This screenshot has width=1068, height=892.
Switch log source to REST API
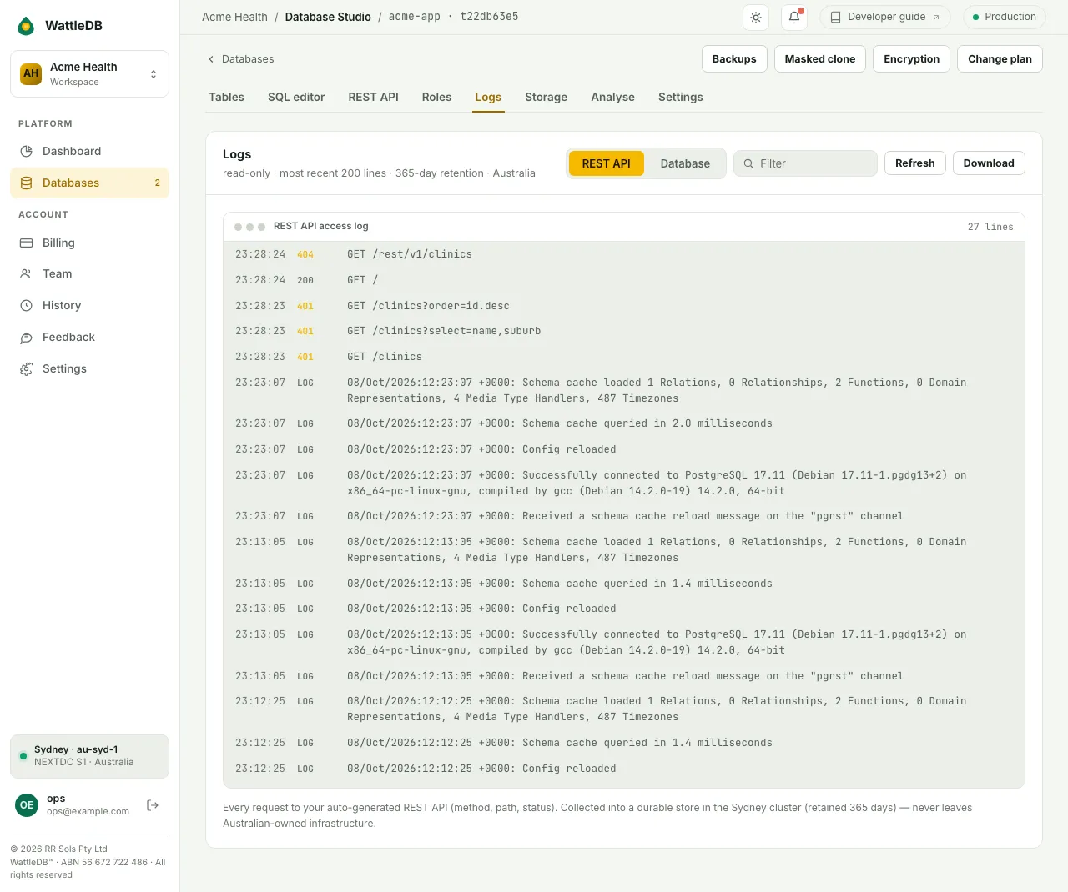(607, 163)
